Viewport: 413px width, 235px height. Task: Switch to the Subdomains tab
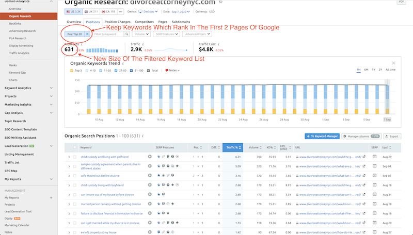coord(181,22)
